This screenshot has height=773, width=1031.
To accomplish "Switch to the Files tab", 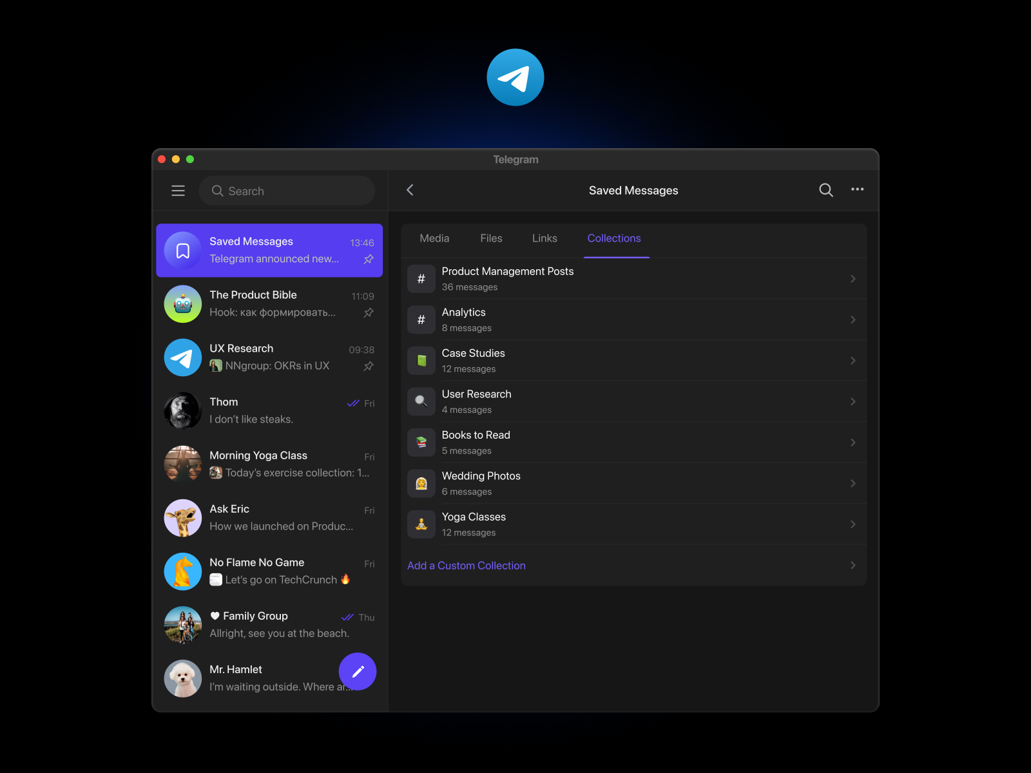I will [491, 238].
